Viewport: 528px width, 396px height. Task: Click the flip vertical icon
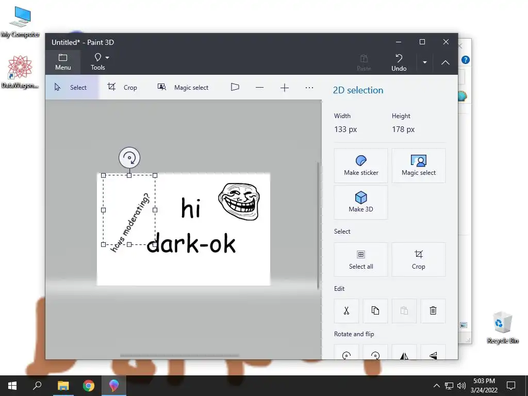click(433, 352)
